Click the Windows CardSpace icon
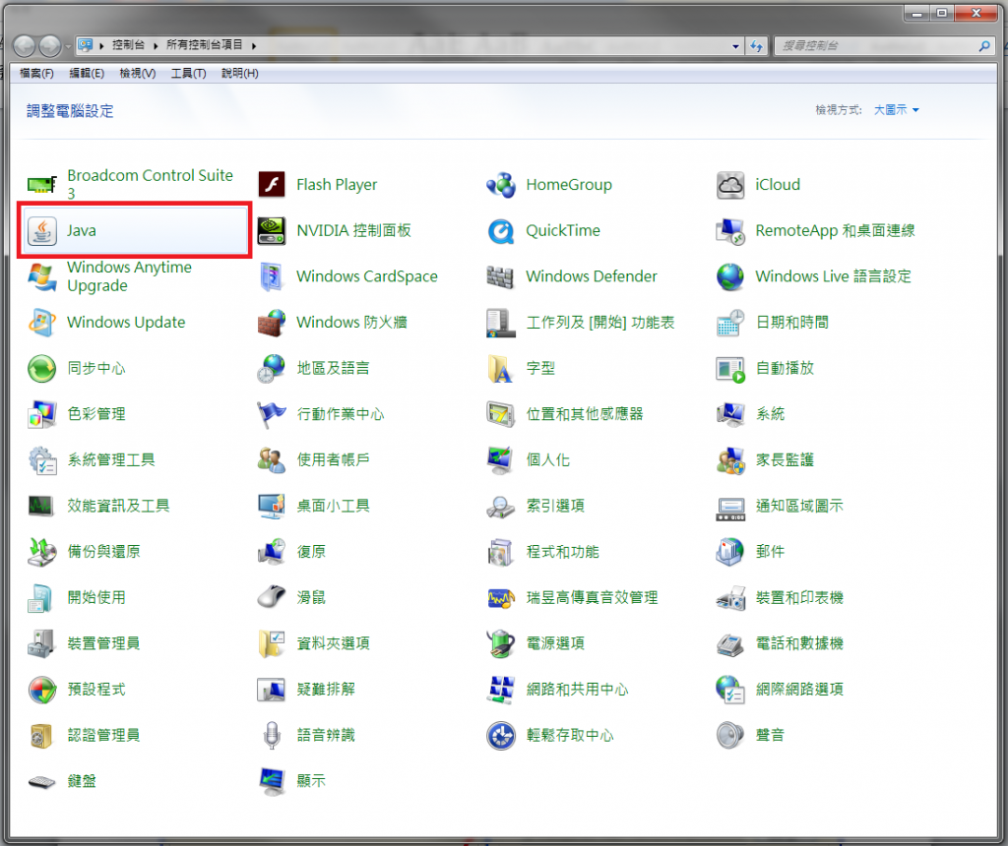 (x=272, y=276)
